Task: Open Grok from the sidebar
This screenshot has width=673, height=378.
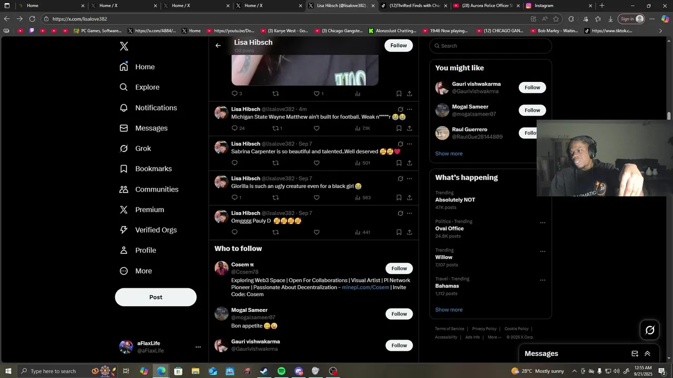Action: click(x=135, y=149)
